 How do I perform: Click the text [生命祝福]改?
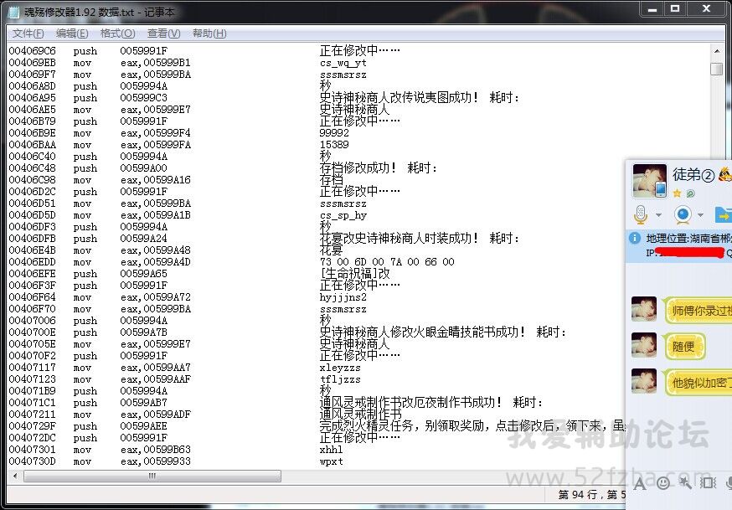pyautogui.click(x=355, y=274)
